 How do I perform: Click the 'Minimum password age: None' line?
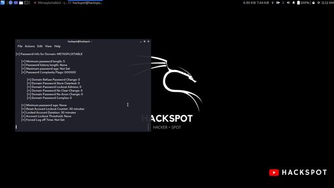(44, 105)
